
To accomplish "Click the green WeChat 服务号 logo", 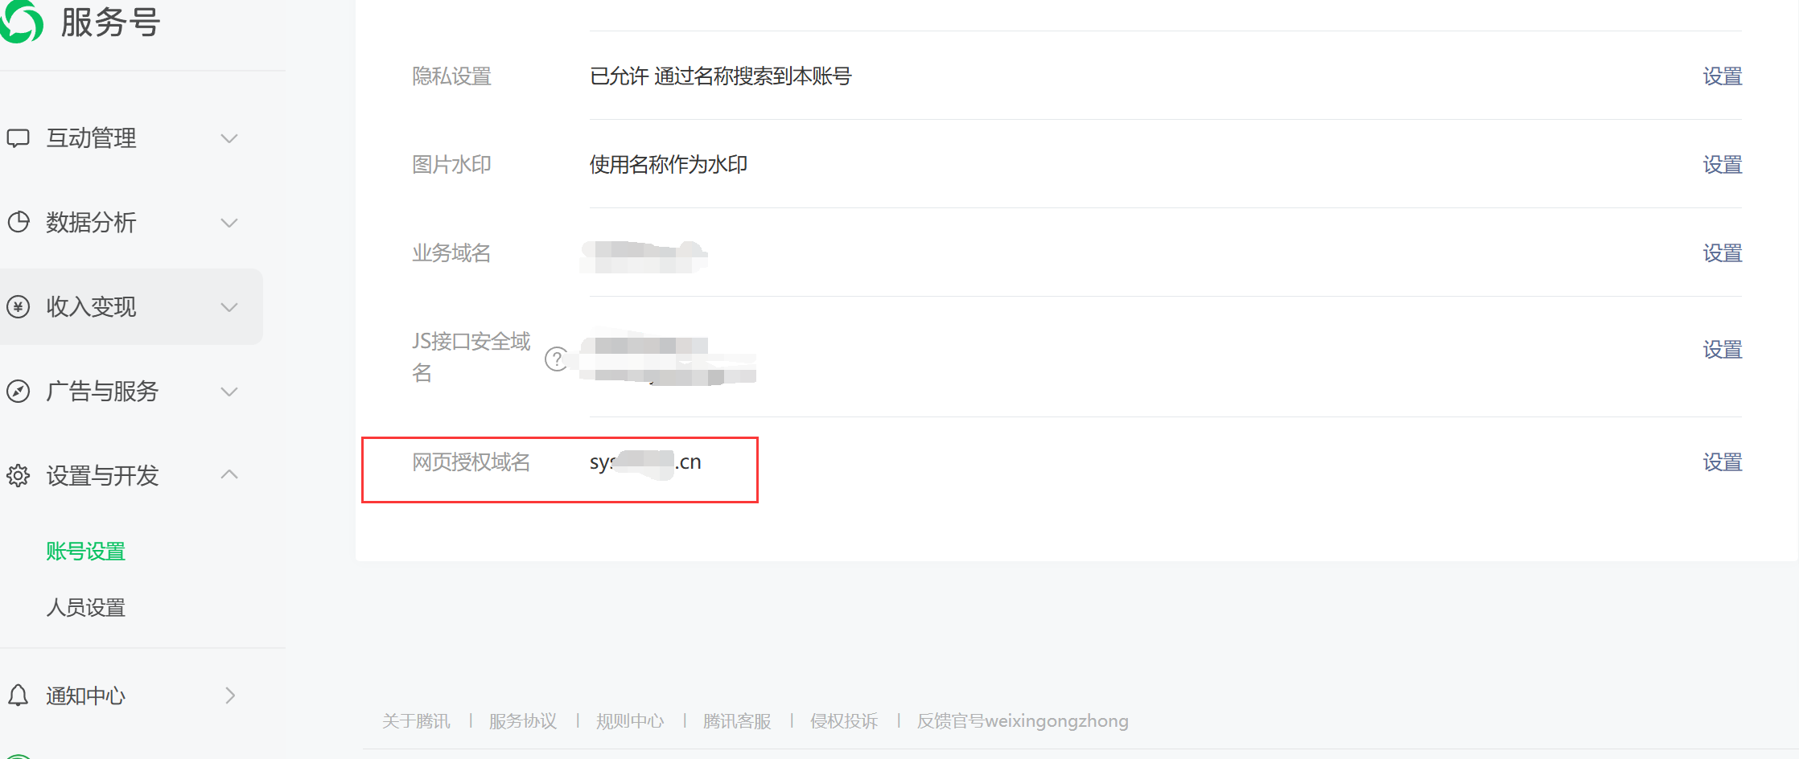I will (21, 21).
